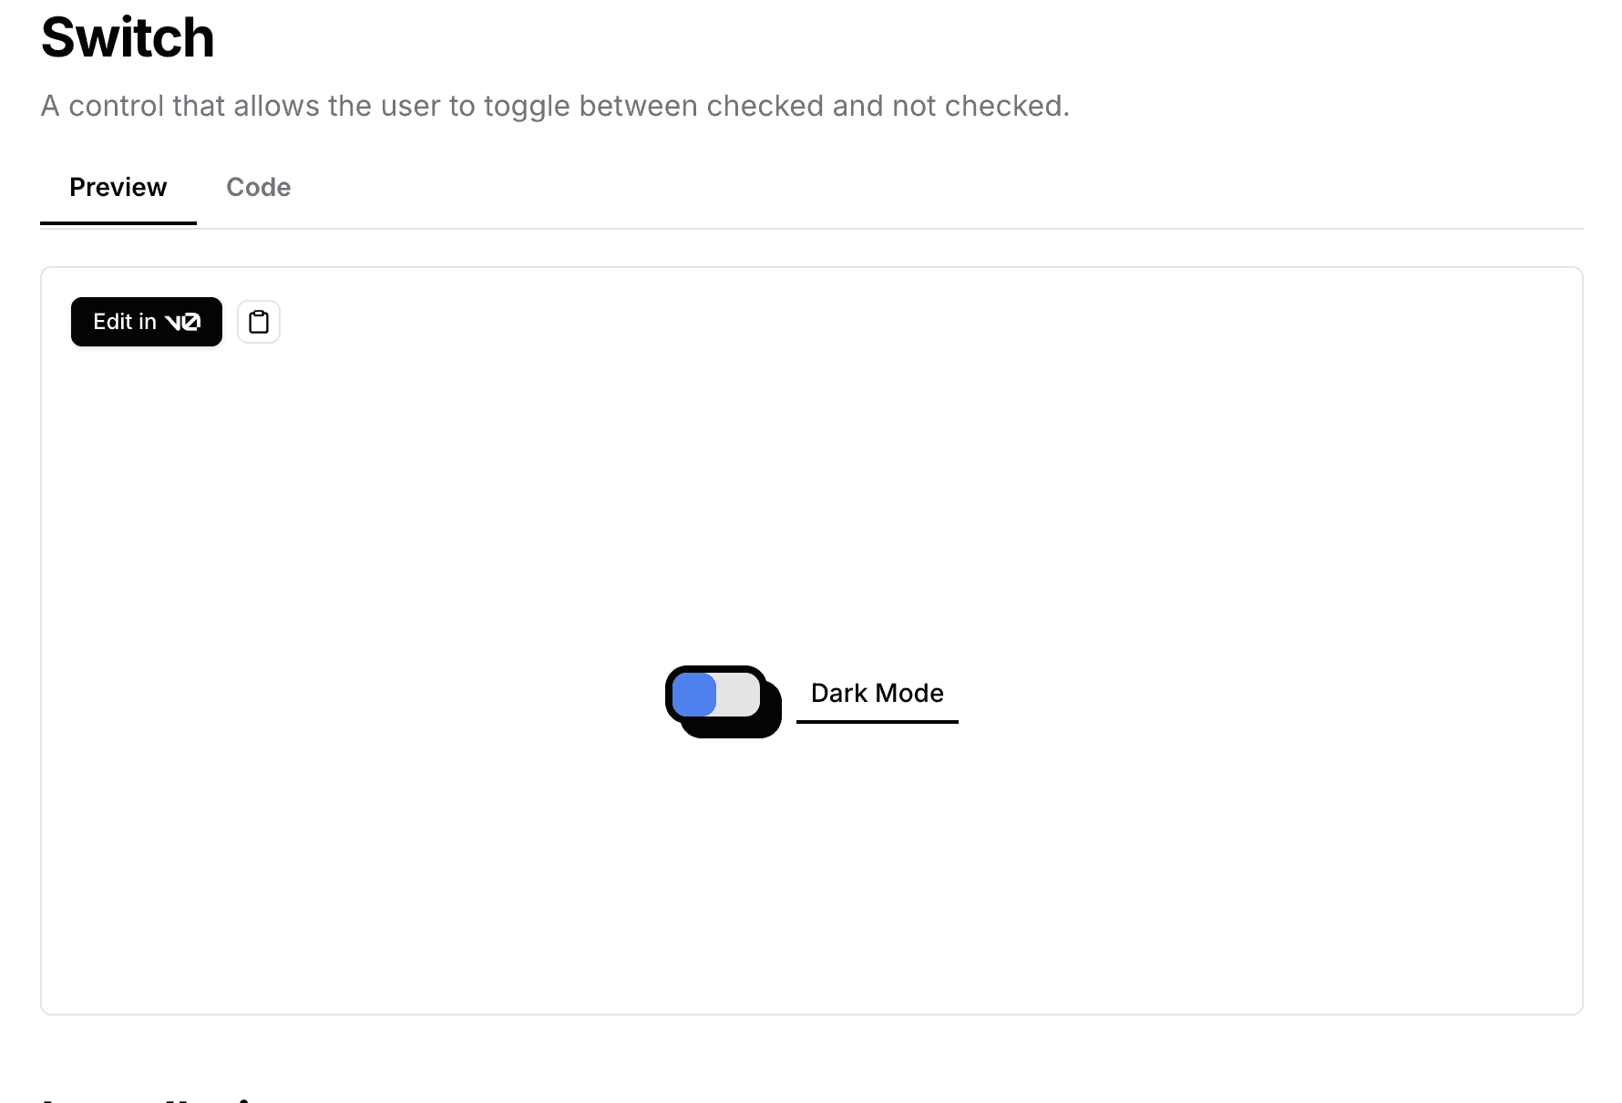Click the words 'Edit in' on the black button
Screen dimensions: 1622x1103
tap(125, 322)
